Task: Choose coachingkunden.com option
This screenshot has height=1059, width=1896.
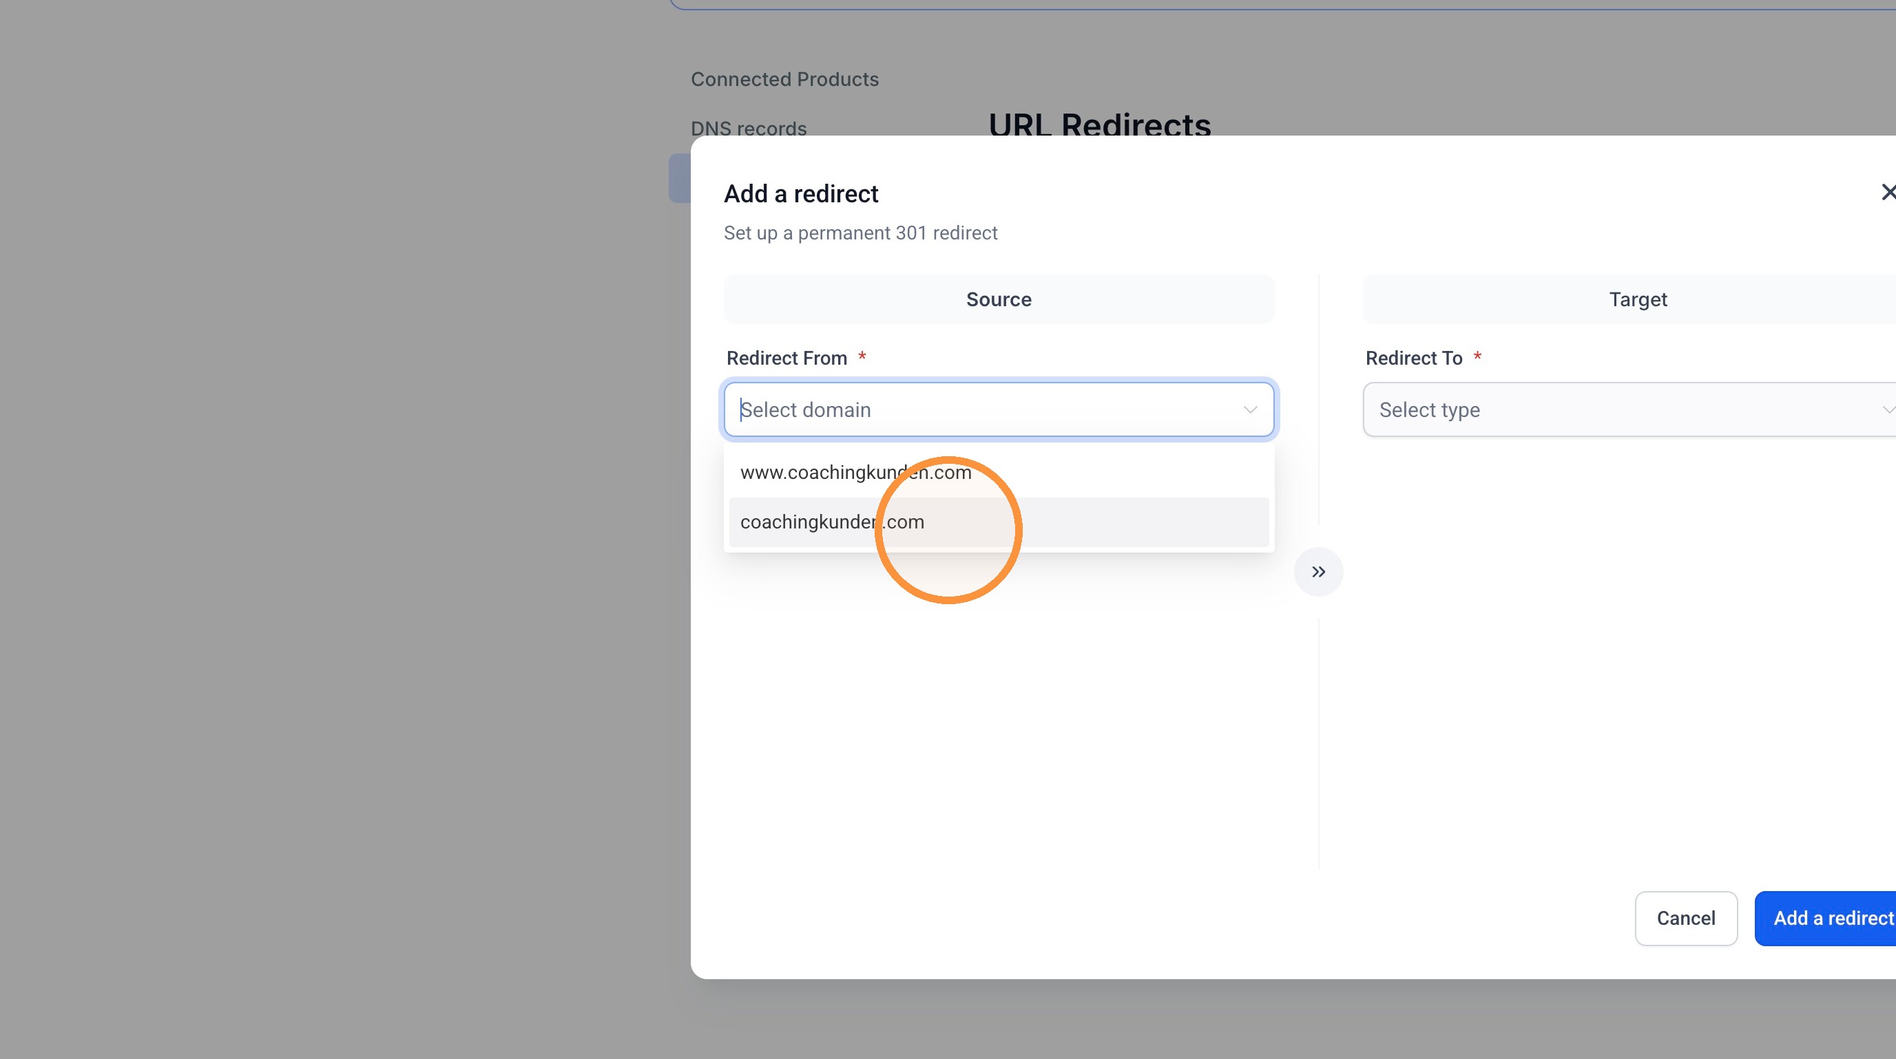Action: 999,522
